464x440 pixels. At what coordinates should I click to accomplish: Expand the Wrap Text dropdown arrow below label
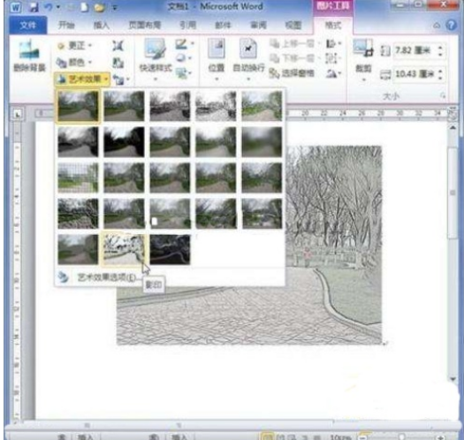pyautogui.click(x=248, y=79)
